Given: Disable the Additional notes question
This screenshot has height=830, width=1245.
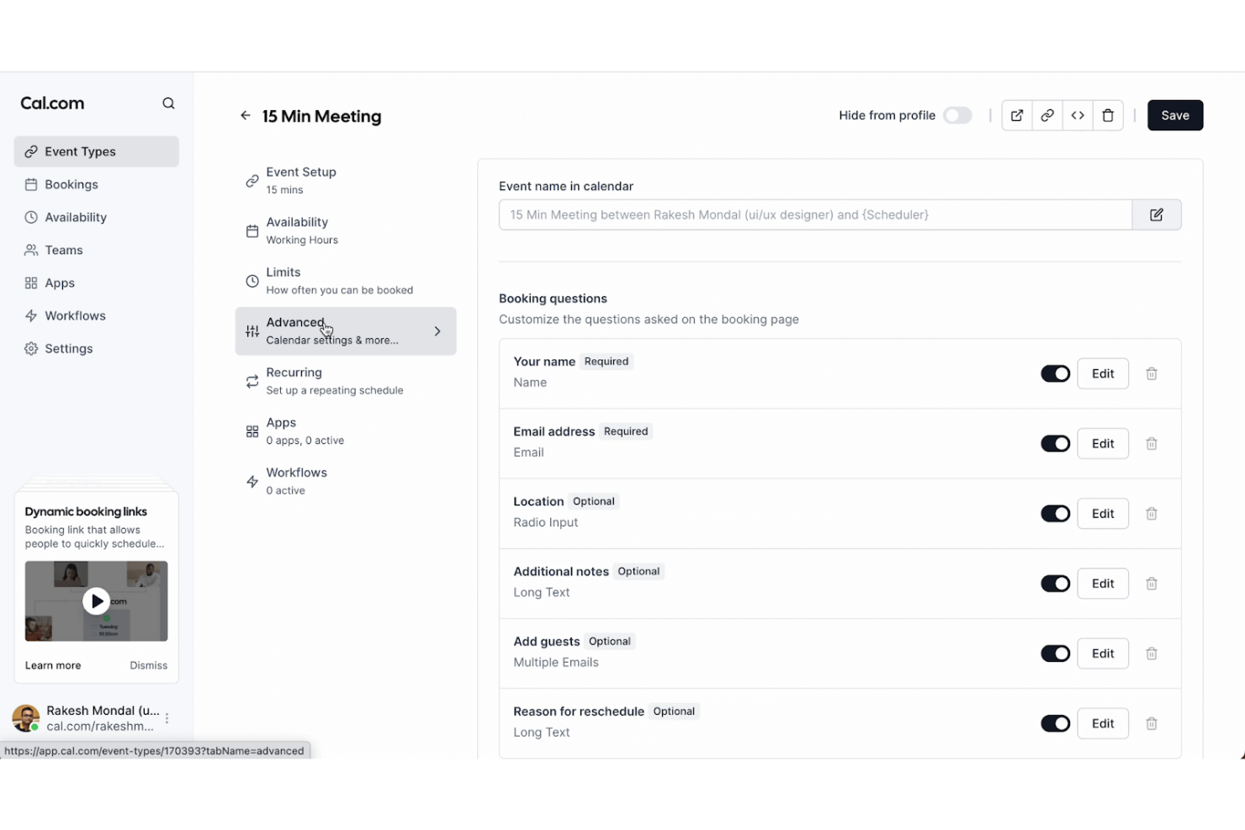Looking at the screenshot, I should pos(1055,583).
